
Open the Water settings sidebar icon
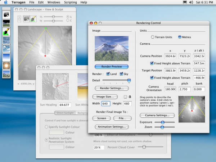coord(6,40)
